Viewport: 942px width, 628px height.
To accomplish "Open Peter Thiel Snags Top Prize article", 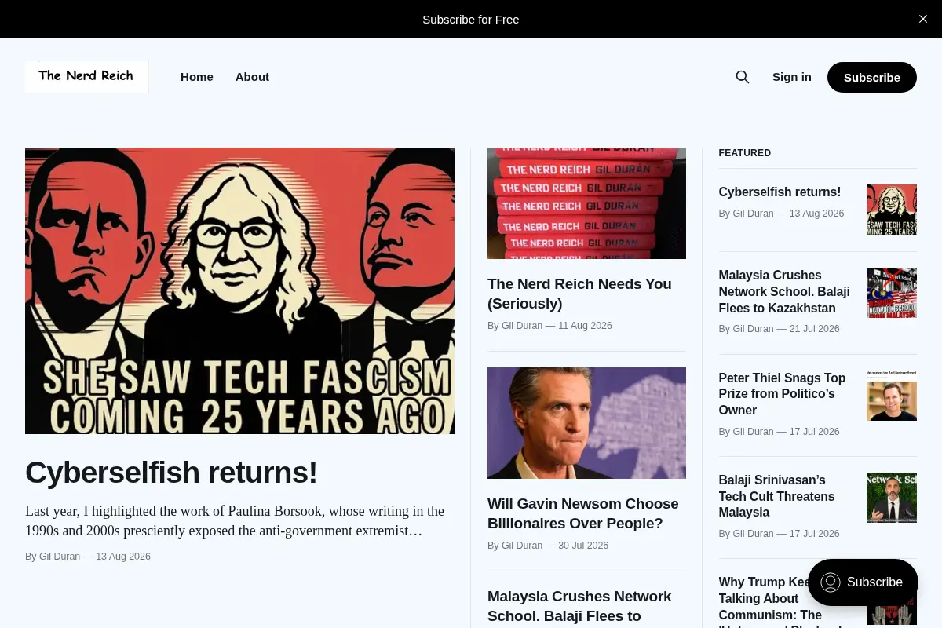I will [x=782, y=394].
